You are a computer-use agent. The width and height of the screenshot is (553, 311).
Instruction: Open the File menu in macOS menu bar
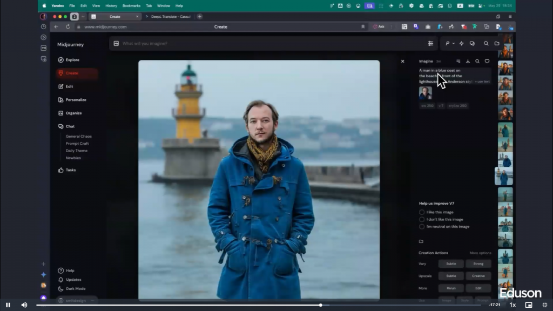click(x=72, y=5)
